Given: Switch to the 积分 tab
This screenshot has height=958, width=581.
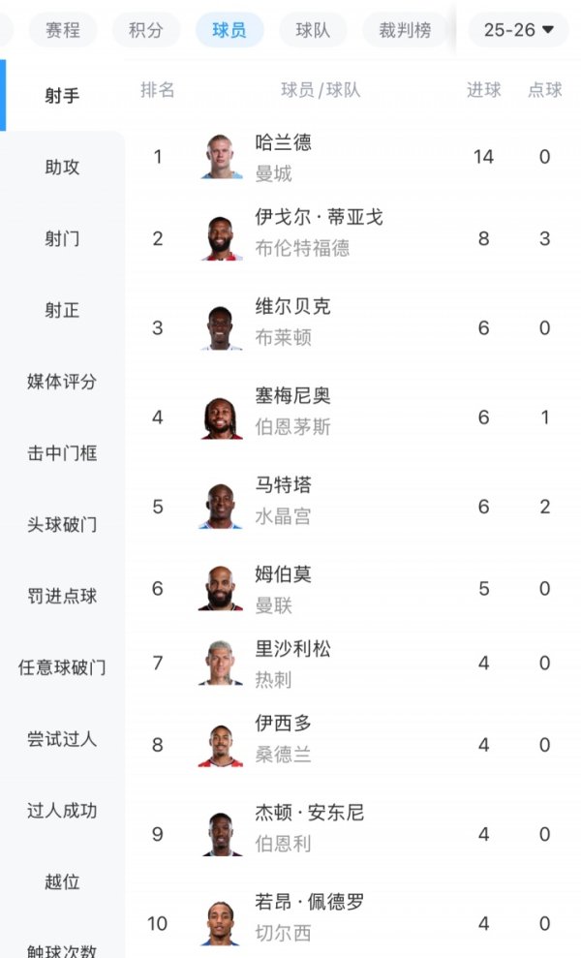Looking at the screenshot, I should pos(145,30).
